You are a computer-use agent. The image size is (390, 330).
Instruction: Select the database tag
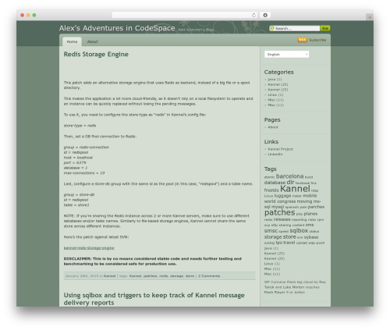[x=275, y=183]
